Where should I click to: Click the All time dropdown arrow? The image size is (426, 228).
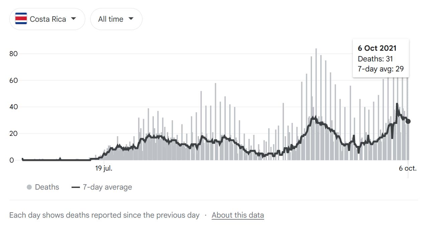click(131, 19)
